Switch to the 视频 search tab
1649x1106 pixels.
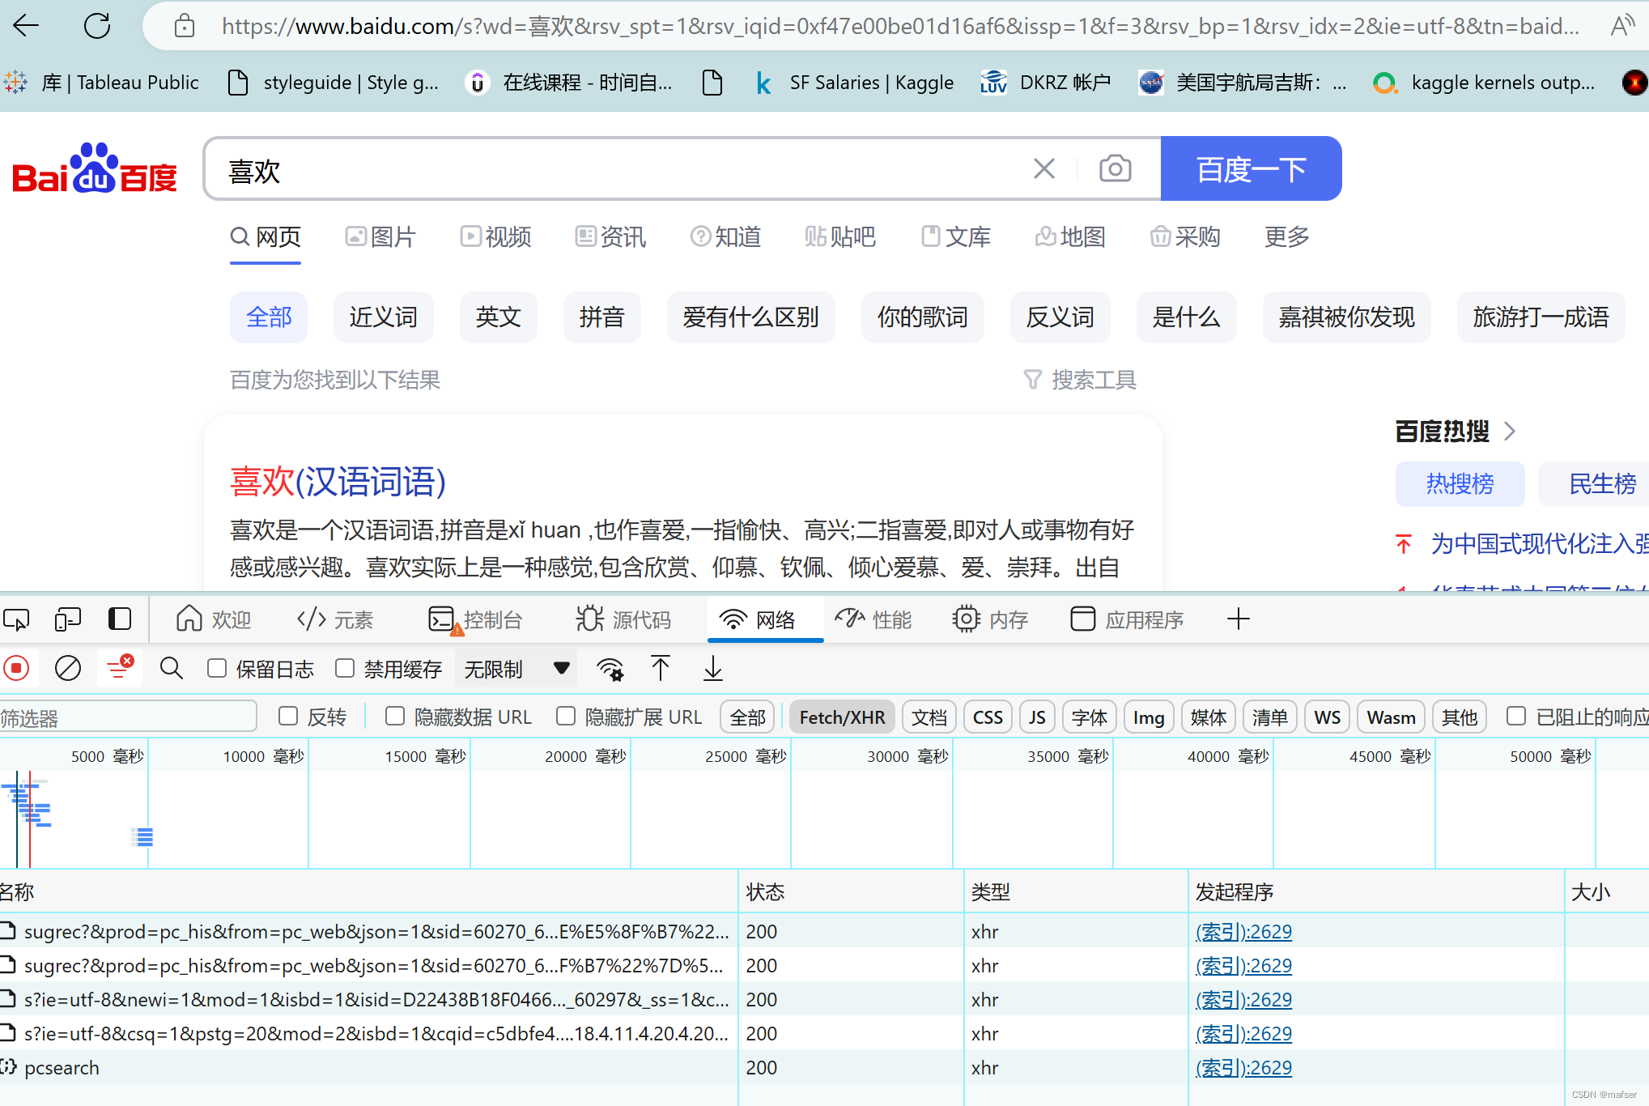pyautogui.click(x=495, y=236)
